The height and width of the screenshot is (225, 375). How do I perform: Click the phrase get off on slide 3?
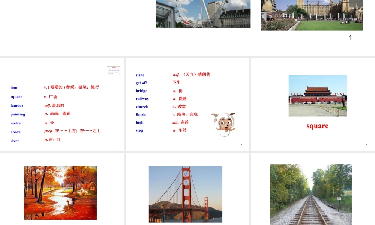point(141,82)
